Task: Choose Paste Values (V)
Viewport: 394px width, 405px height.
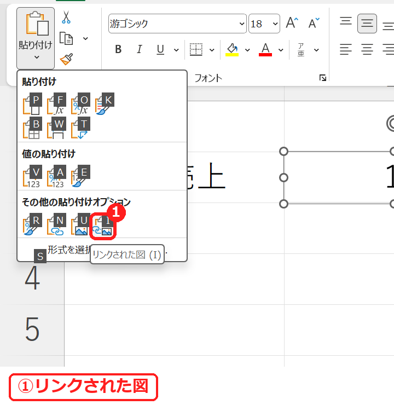Action: click(x=32, y=177)
